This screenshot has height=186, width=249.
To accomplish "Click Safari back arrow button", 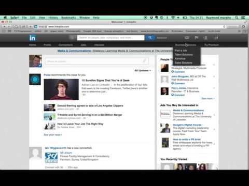I will point(4,26).
